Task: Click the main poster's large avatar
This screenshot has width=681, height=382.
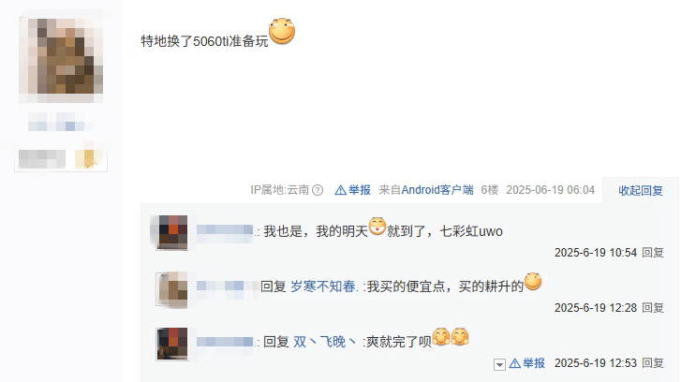Action: (61, 56)
